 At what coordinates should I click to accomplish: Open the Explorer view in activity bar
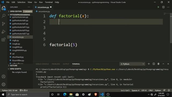click(x=3, y=8)
